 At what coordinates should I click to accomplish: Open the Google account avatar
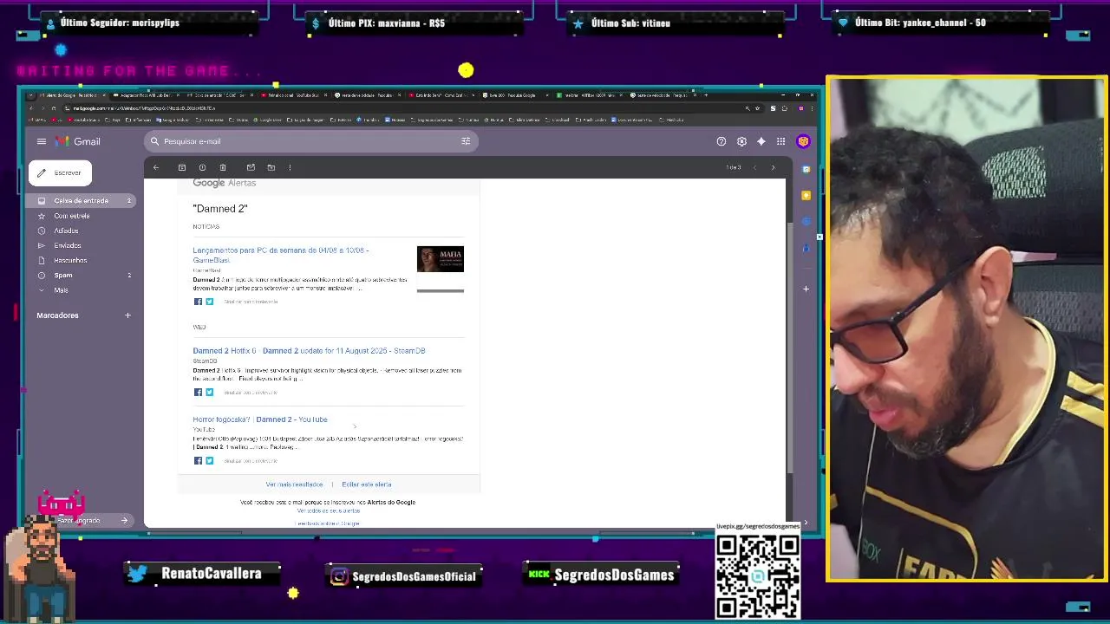803,141
